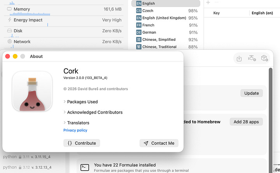280x173 pixels.
Task: Expand Acknowledged Contributors list
Action: 93,112
